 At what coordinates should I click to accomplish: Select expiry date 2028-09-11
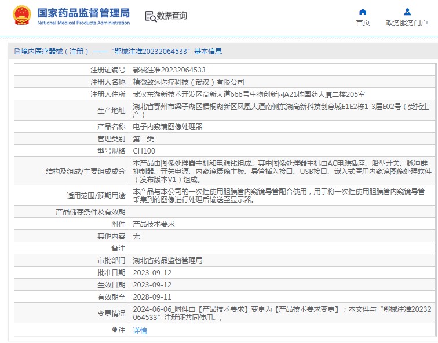coord(152,297)
